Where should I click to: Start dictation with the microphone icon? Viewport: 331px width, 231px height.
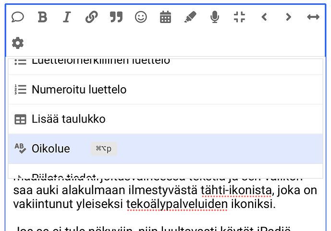click(x=215, y=17)
